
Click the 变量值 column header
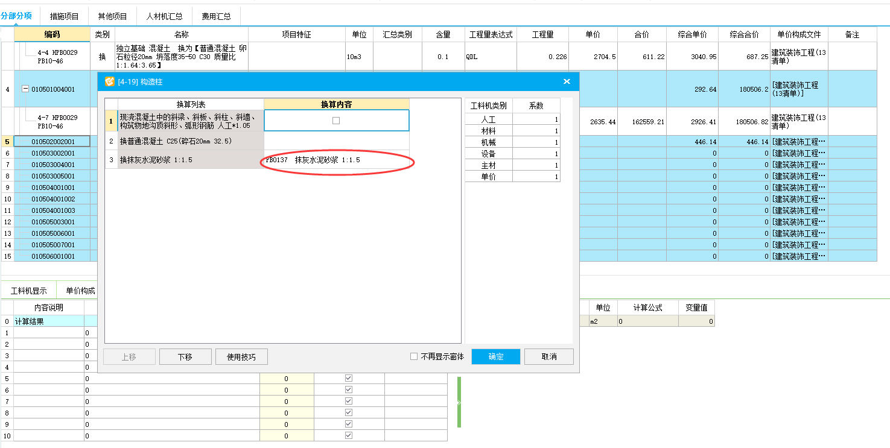[x=696, y=308]
